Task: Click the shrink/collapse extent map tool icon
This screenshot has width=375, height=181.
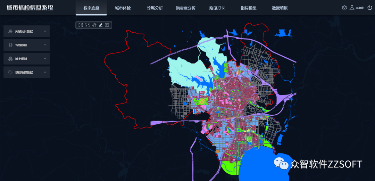Action: [x=87, y=25]
